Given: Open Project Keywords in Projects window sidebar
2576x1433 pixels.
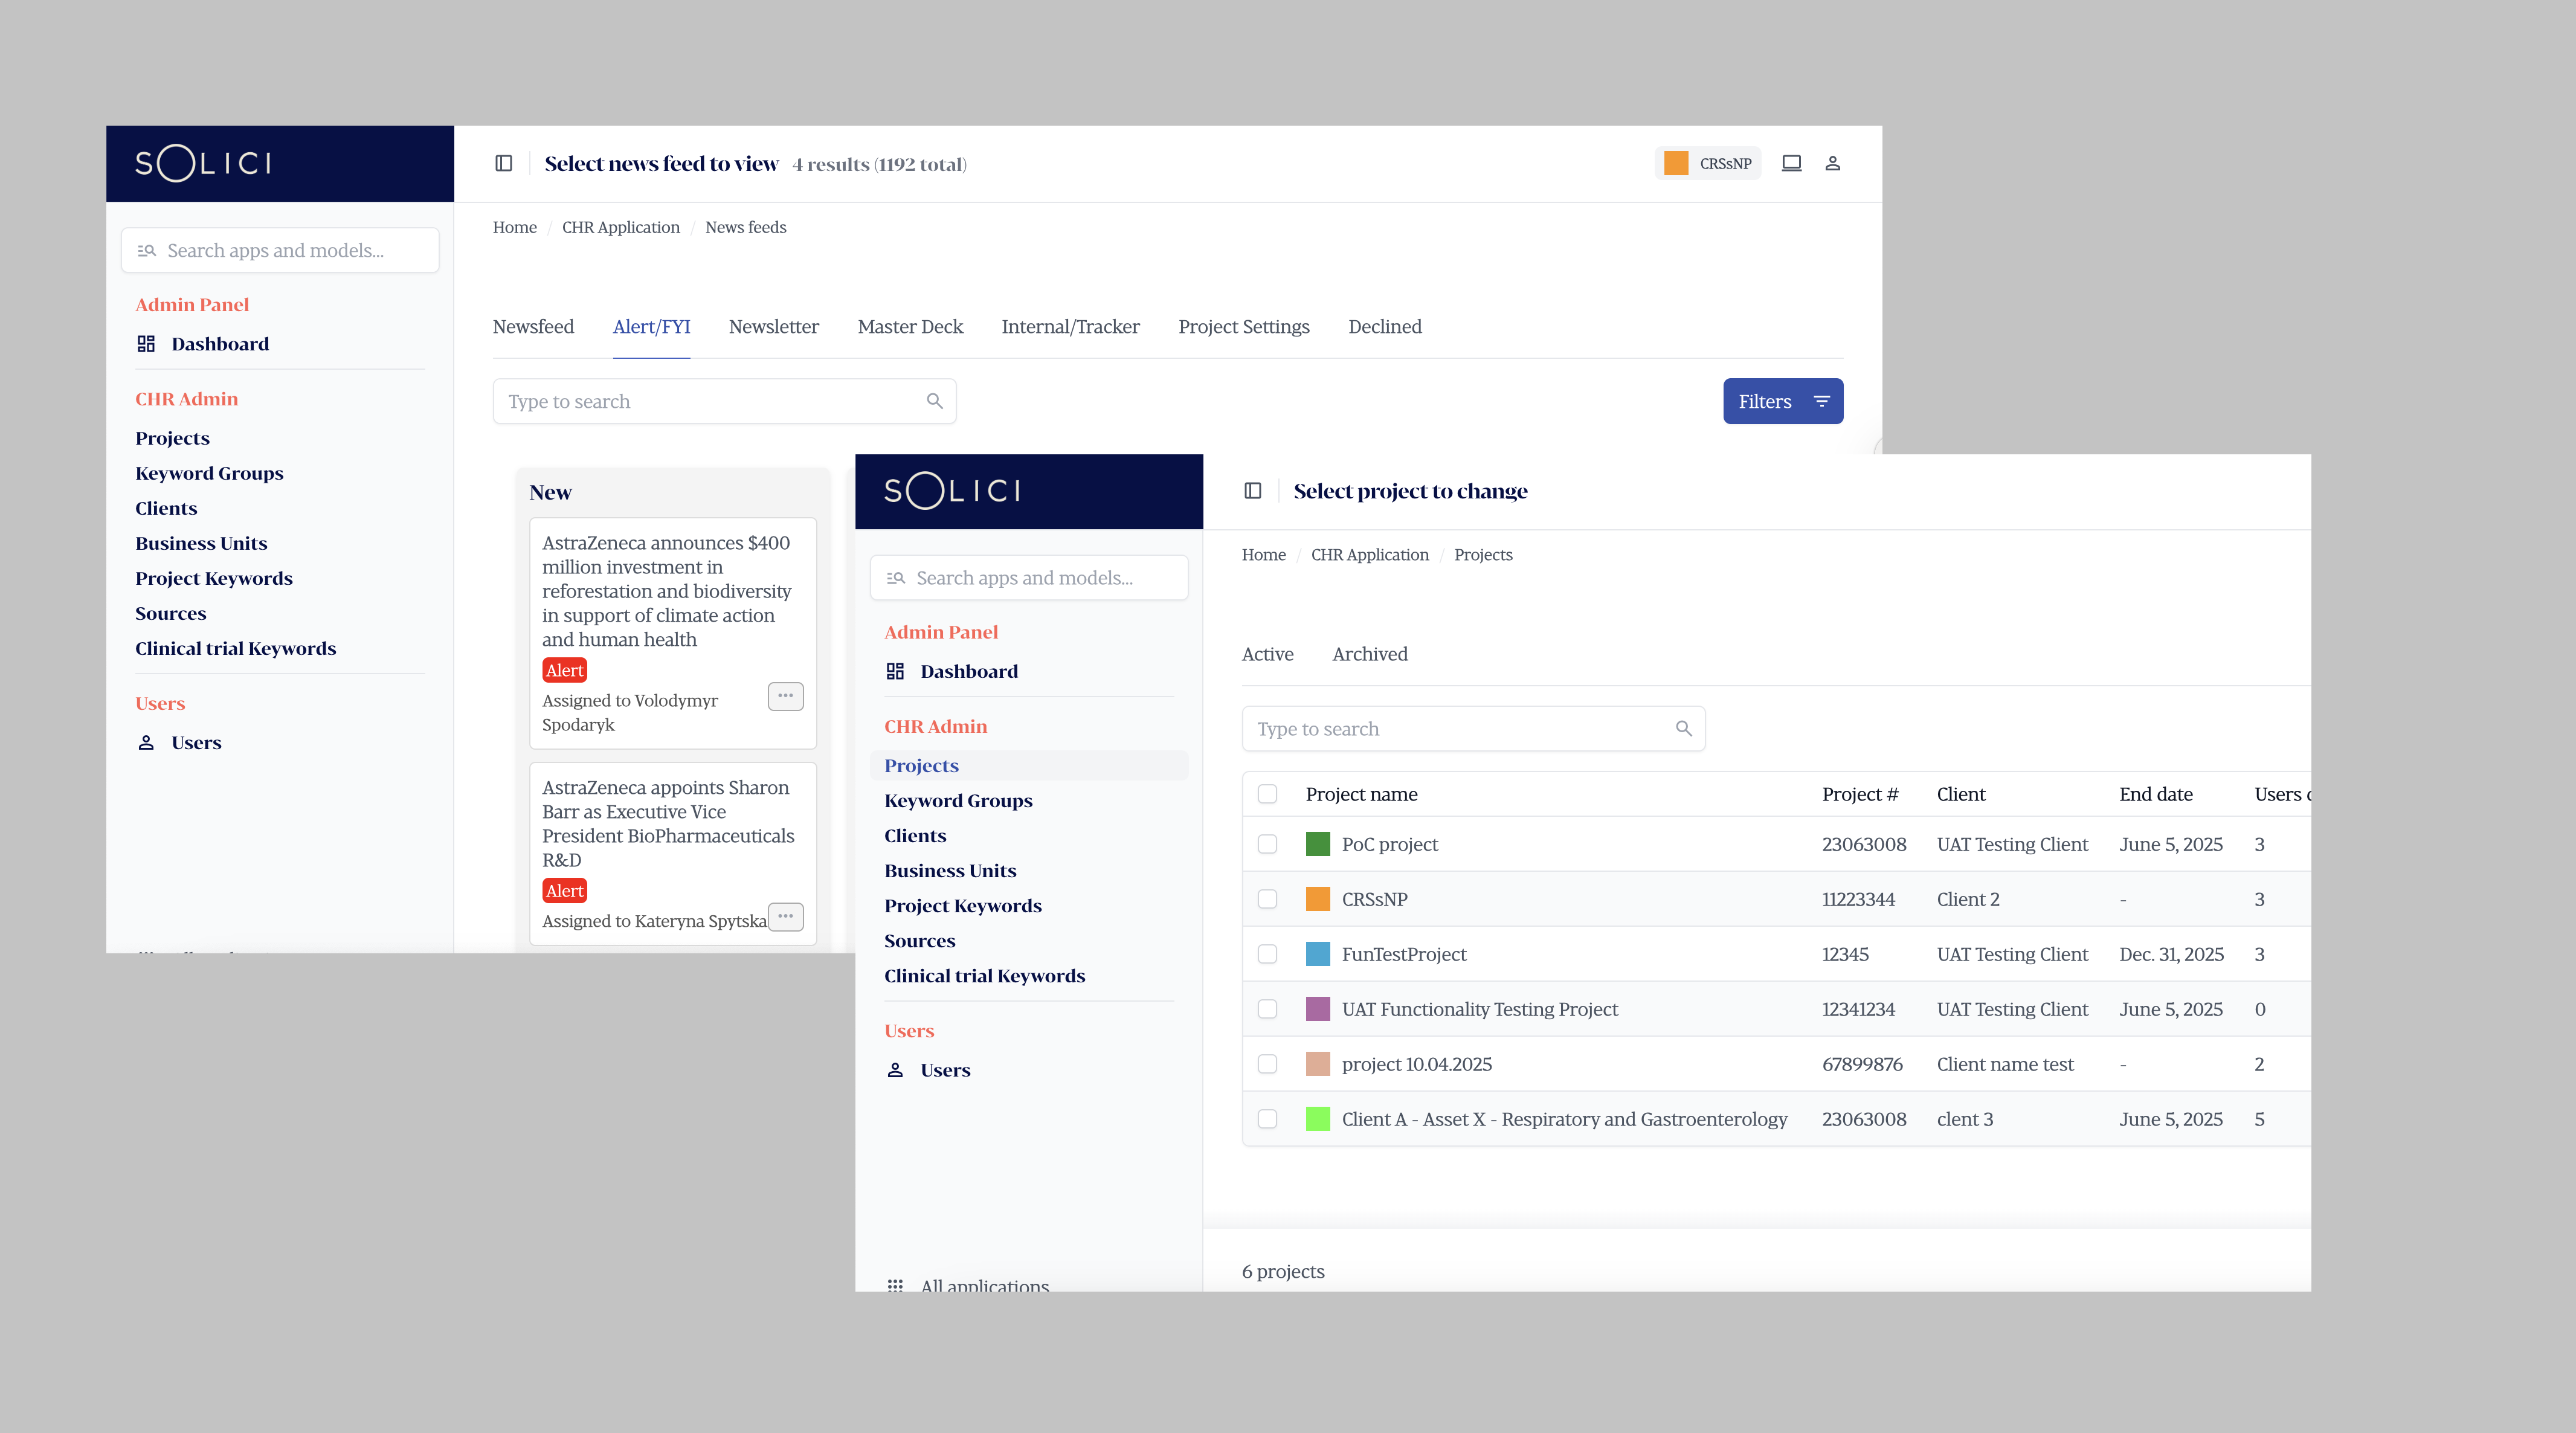Looking at the screenshot, I should click(962, 906).
